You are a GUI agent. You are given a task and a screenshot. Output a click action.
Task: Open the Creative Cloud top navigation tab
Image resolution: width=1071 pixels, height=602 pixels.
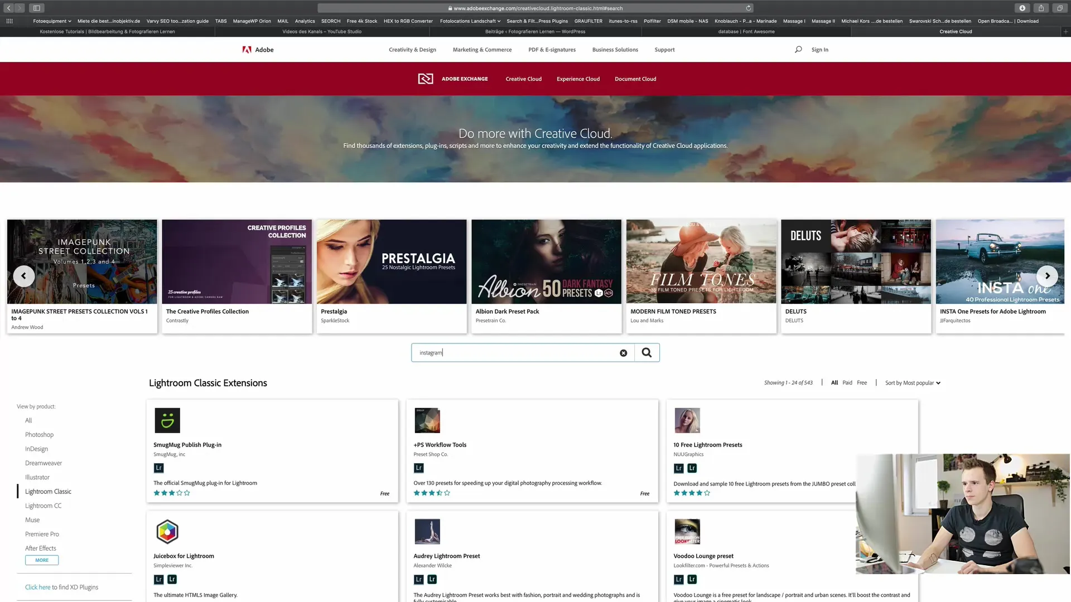(523, 79)
